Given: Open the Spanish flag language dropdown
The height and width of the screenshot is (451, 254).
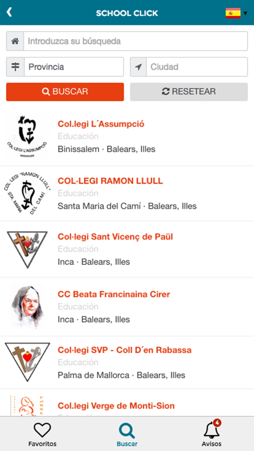Looking at the screenshot, I should point(236,13).
